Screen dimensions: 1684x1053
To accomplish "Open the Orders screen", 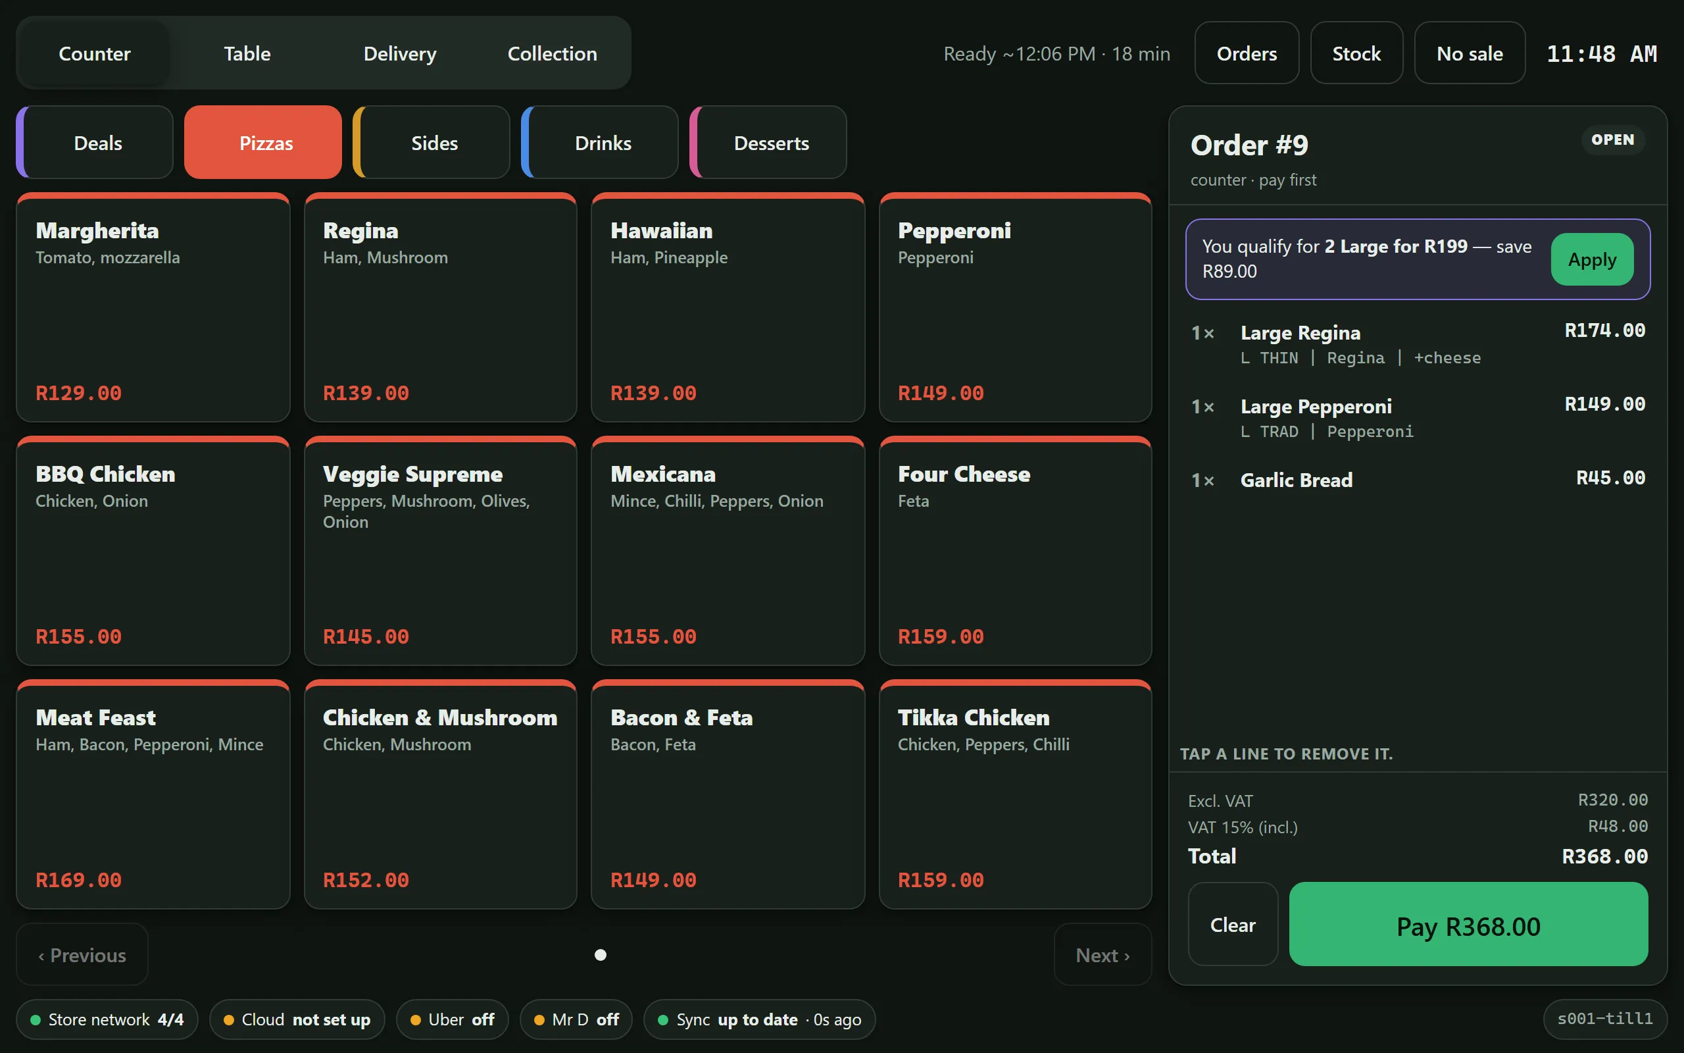I will 1247,53.
